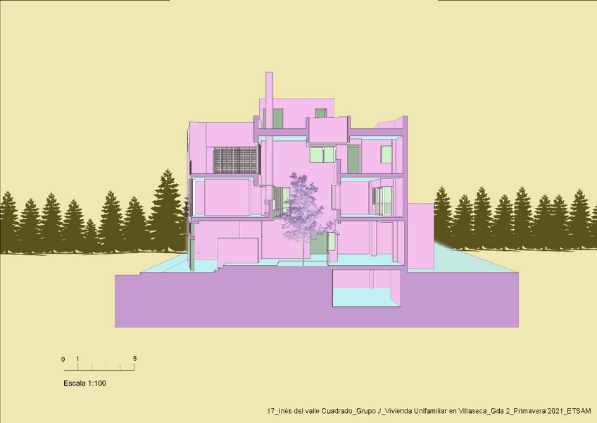The height and width of the screenshot is (423, 597).
Task: Select the tallest pine tree left of building
Action: click(168, 208)
